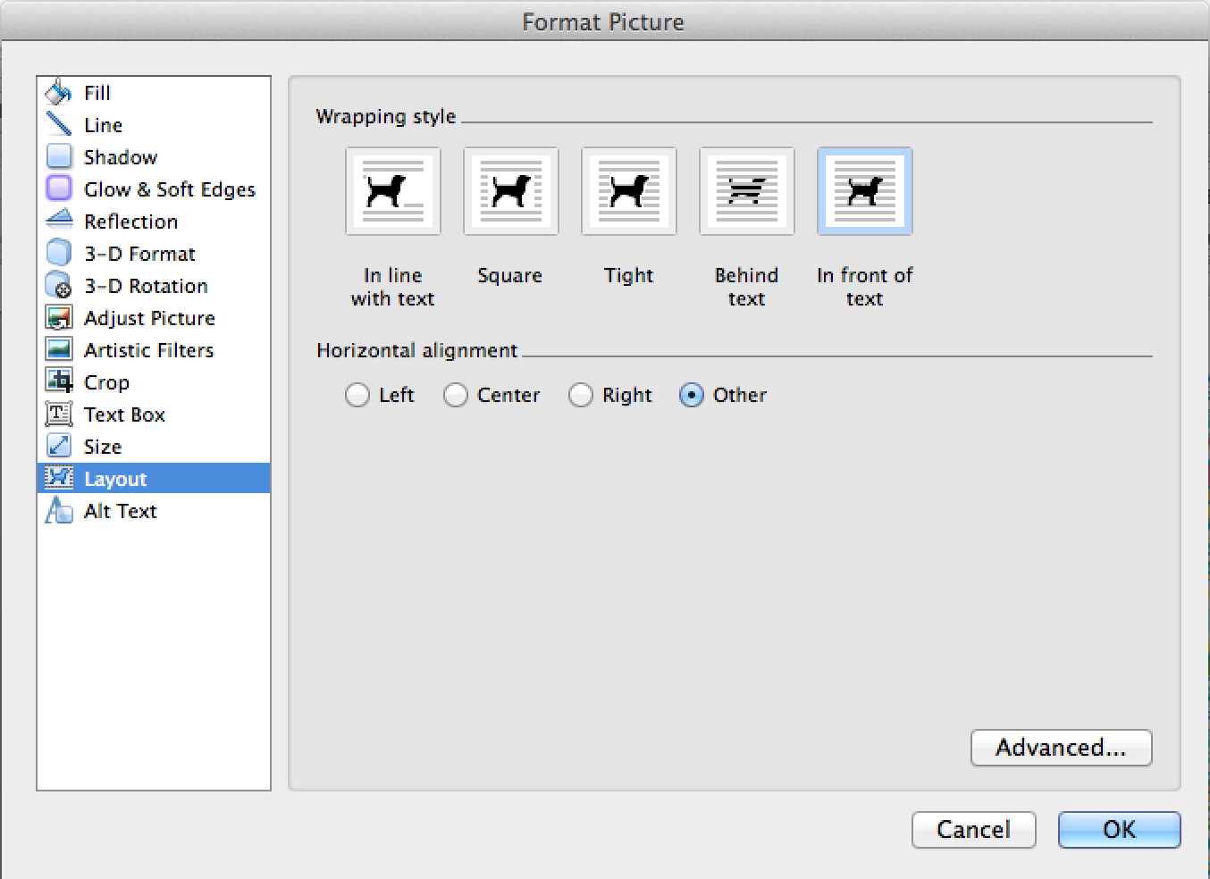
Task: Set In line with text wrapping
Action: pos(392,191)
